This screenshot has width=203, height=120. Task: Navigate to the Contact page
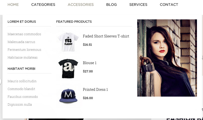[169, 5]
